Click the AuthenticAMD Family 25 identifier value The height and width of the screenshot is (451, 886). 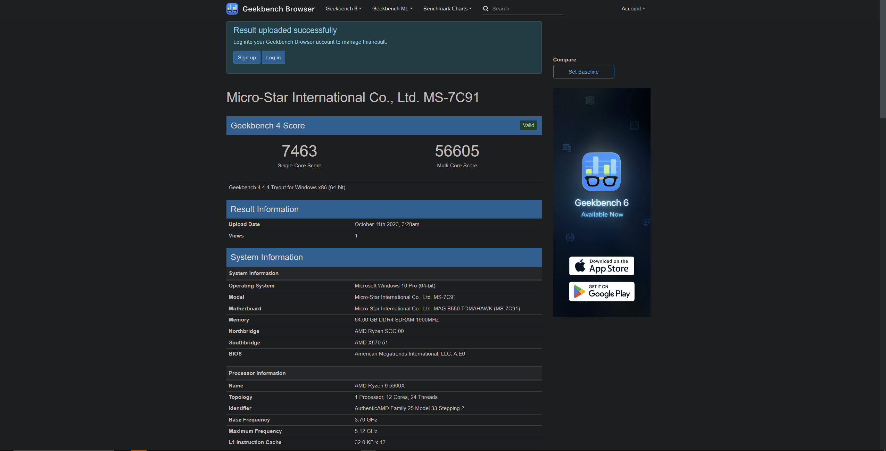click(409, 408)
